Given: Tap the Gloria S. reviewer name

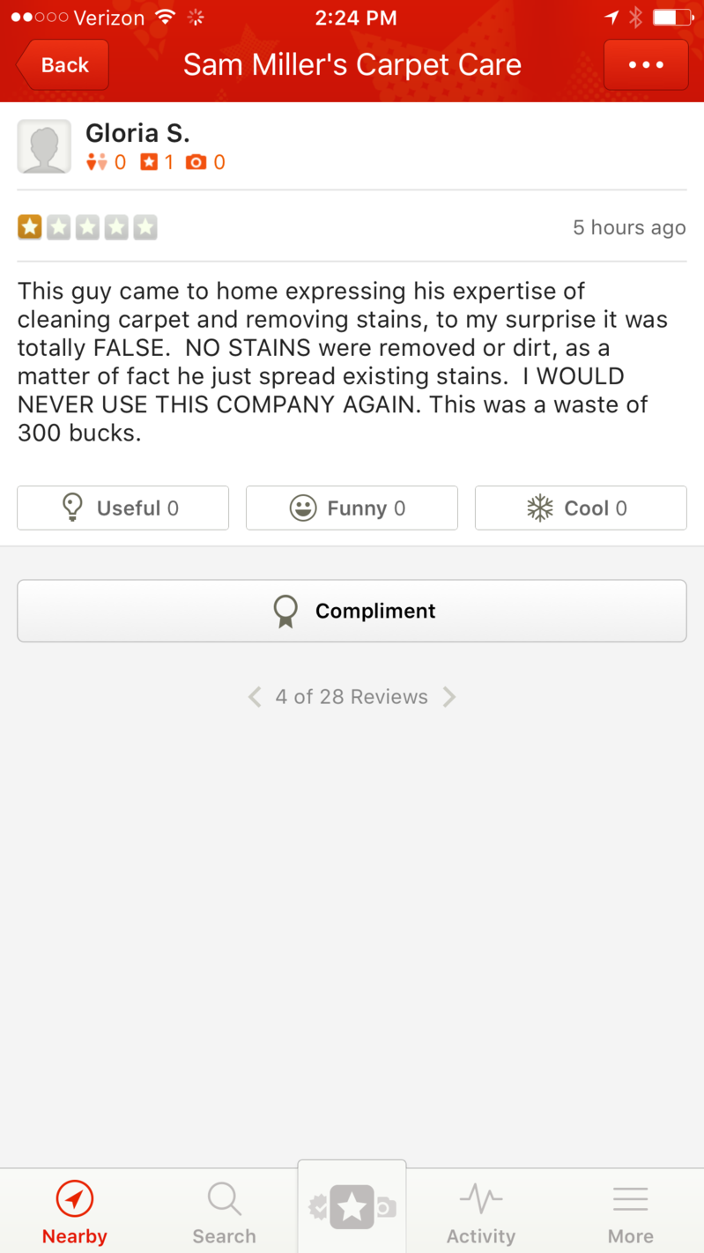Looking at the screenshot, I should [137, 133].
